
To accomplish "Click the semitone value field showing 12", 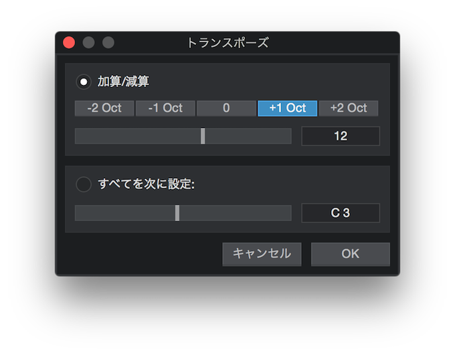I will tap(341, 136).
